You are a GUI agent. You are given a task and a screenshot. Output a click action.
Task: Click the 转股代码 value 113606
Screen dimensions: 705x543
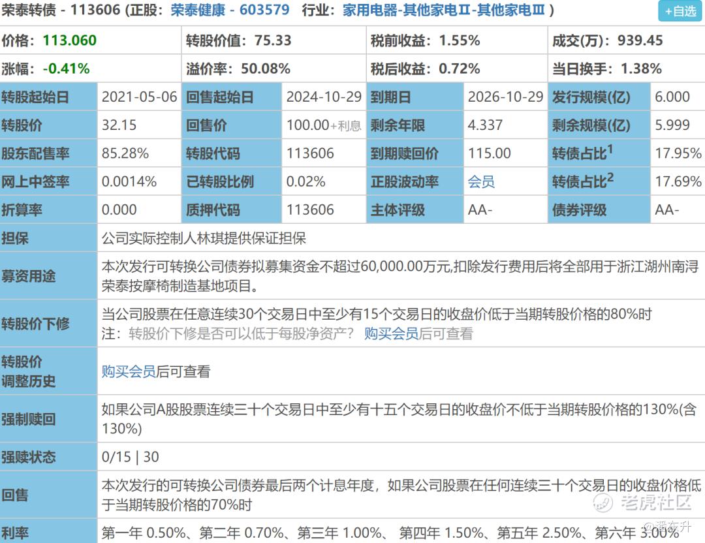coord(310,153)
